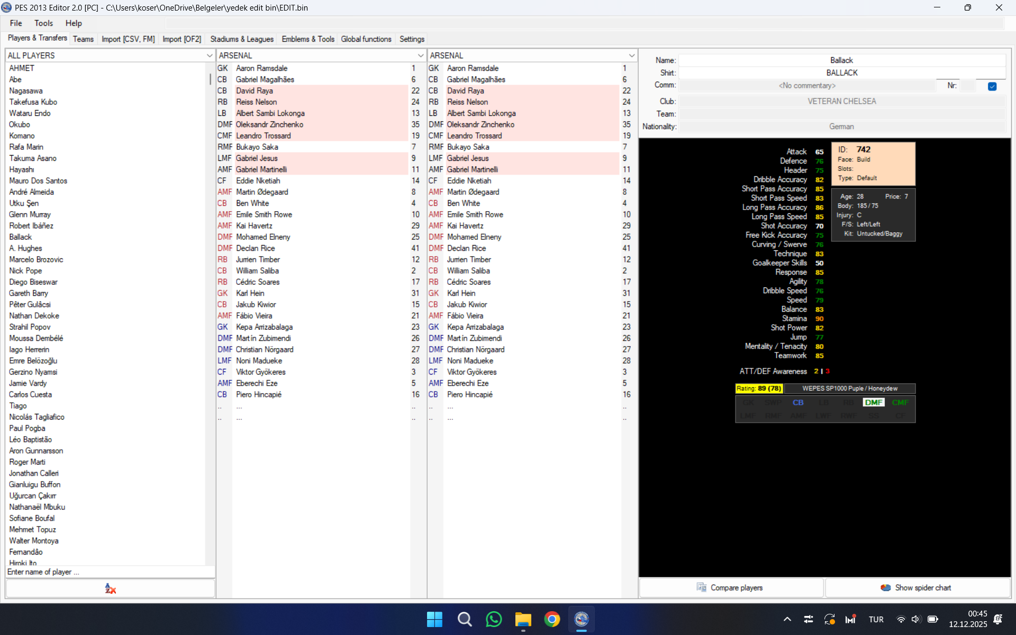
Task: Click the Shirt field showing BALLACK
Action: coord(841,73)
